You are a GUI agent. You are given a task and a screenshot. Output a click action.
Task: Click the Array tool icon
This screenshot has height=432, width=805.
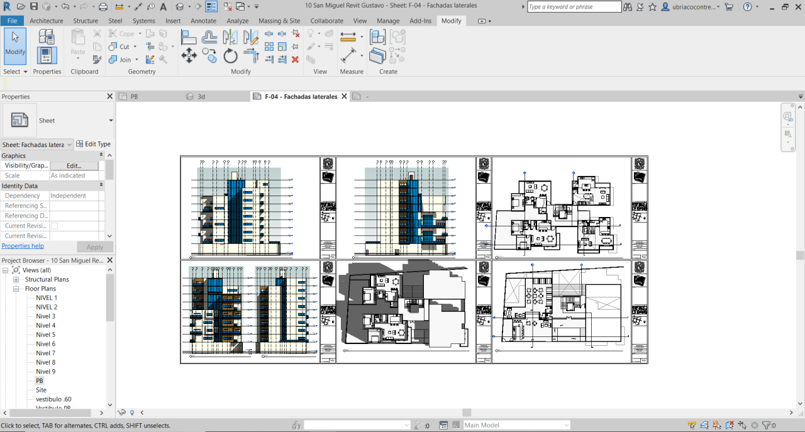tap(269, 47)
